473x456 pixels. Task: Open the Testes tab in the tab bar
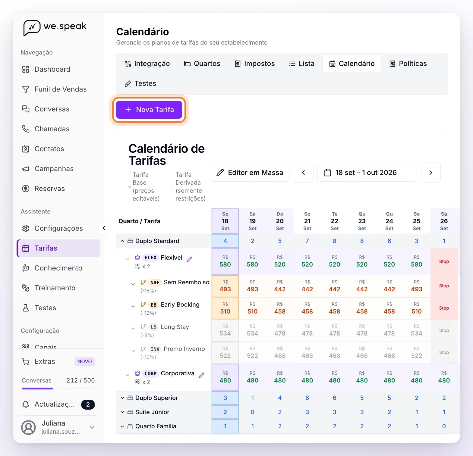(x=141, y=83)
